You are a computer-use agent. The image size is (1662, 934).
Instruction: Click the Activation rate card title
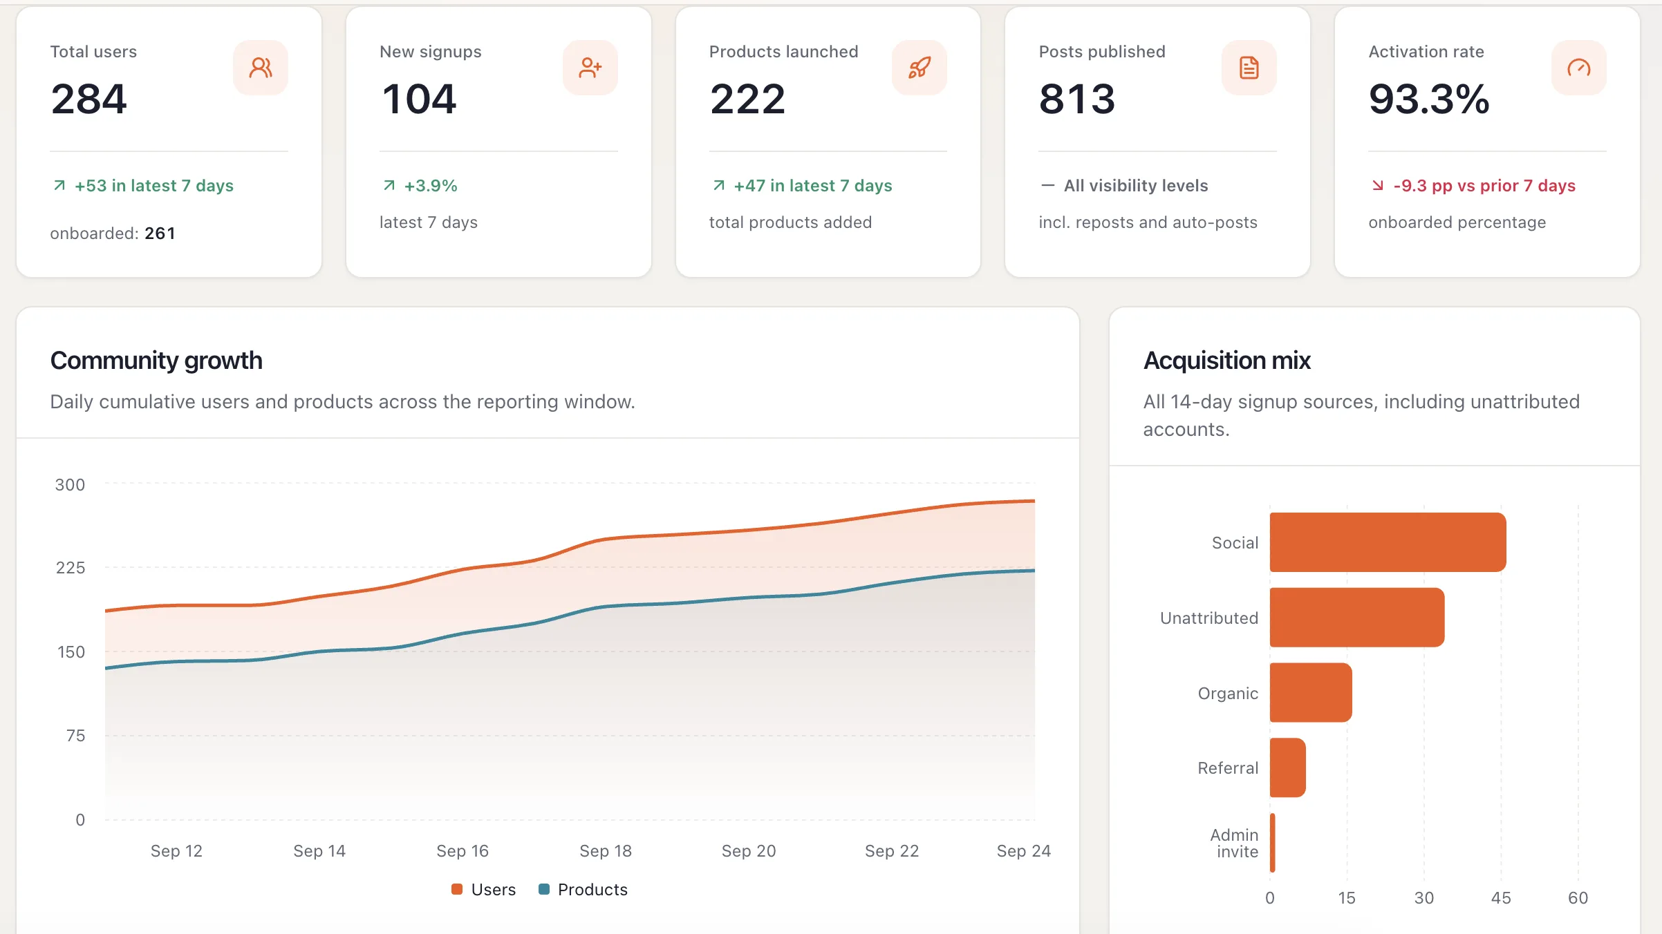[x=1426, y=52]
